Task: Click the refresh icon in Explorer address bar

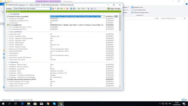Action: tap(157, 18)
